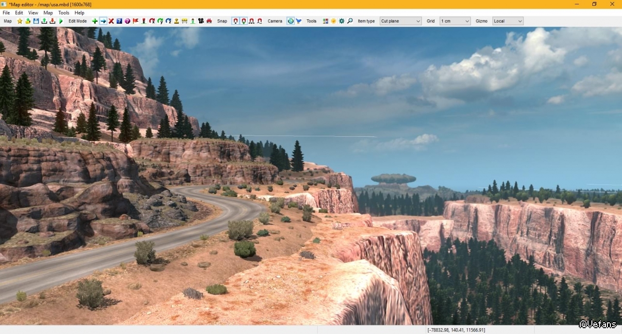Click the coordinates readout in status bar
Viewport: 622px width, 334px height.
[x=456, y=330]
